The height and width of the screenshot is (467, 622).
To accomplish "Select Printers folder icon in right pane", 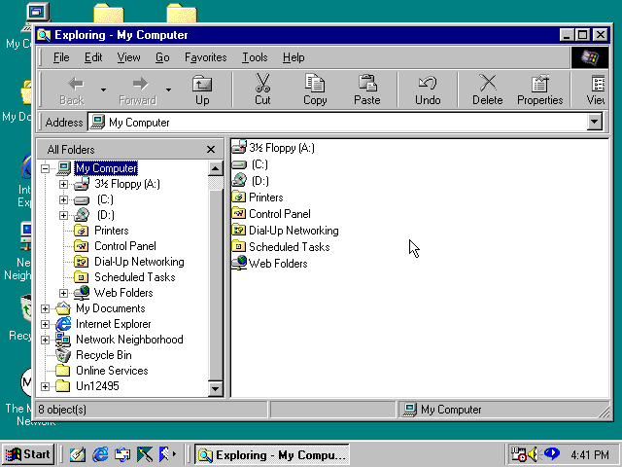I will [x=238, y=197].
